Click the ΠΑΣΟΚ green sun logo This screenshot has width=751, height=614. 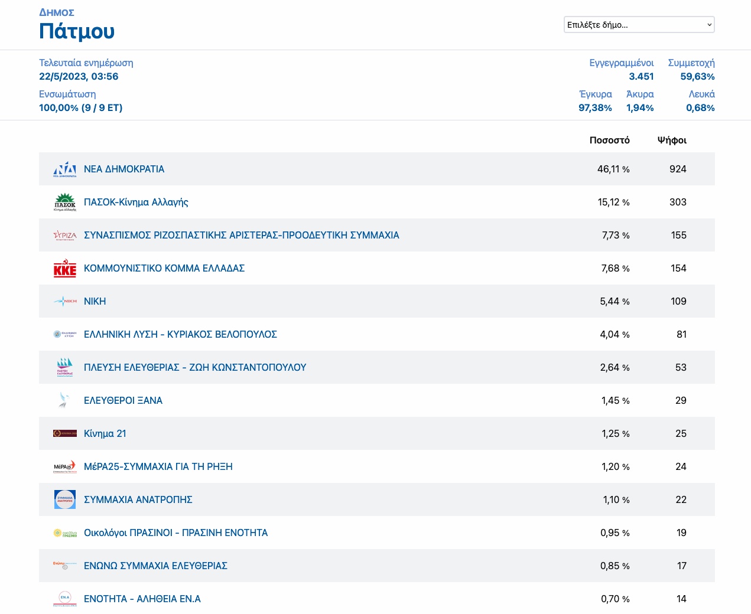pos(65,202)
